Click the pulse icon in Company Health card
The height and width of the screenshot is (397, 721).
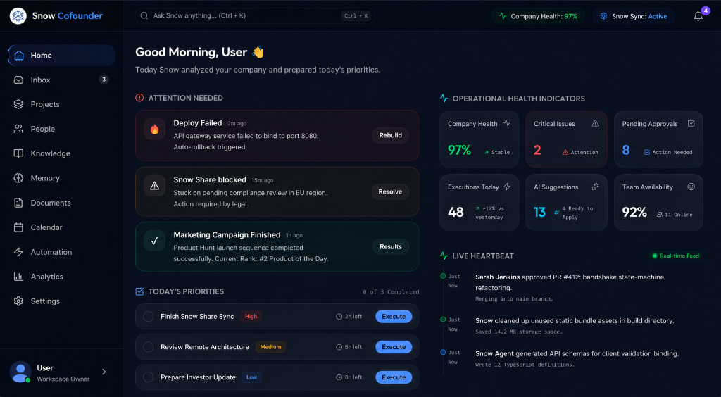point(507,123)
